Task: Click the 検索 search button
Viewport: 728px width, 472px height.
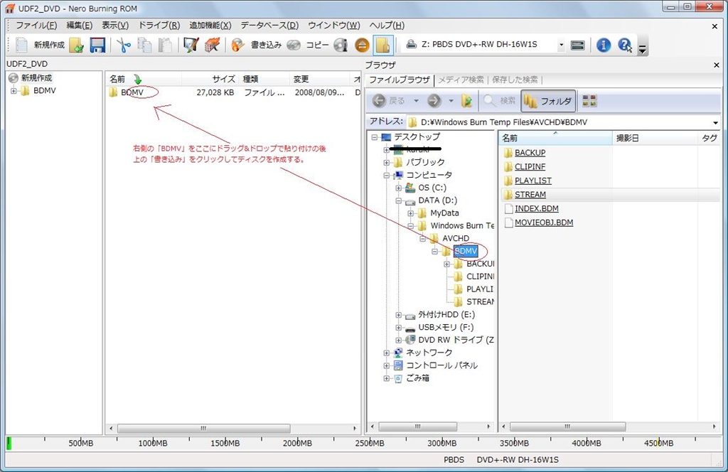Action: click(499, 101)
